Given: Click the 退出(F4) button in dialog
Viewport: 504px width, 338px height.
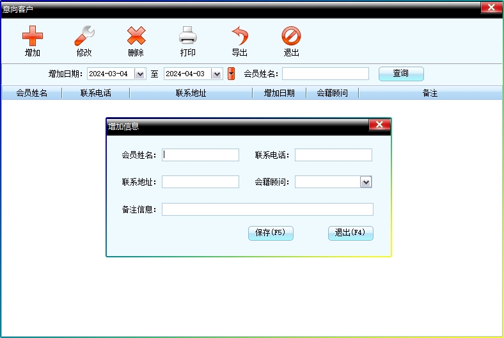Looking at the screenshot, I should (350, 233).
